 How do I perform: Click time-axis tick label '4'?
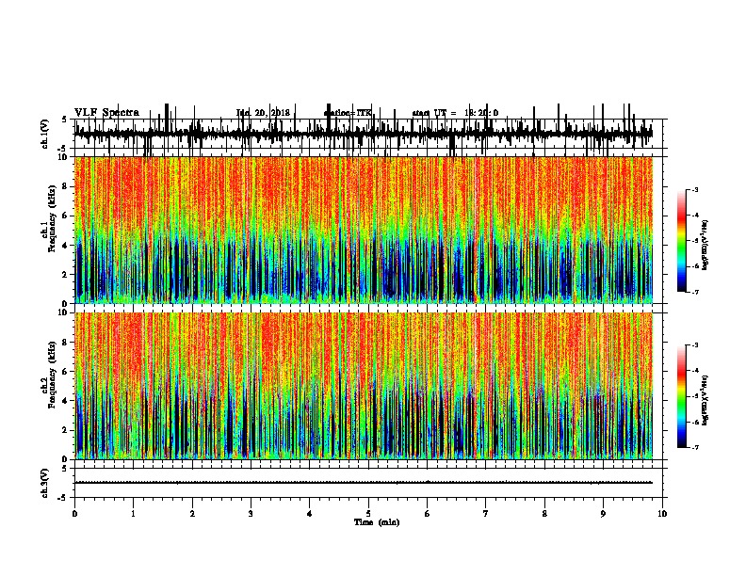click(310, 514)
